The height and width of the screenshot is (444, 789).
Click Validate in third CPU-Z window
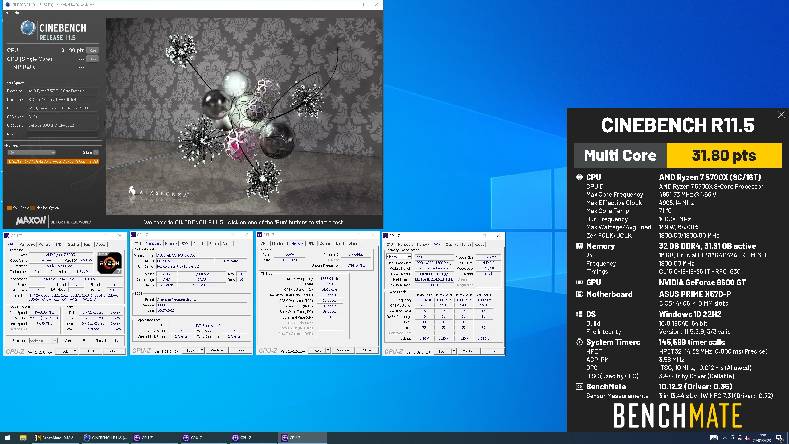(x=343, y=350)
